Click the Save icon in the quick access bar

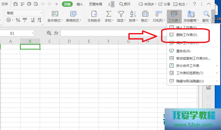pos(16,4)
